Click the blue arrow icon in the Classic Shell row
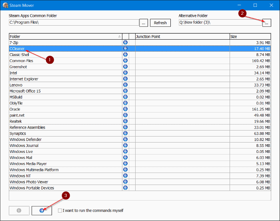This screenshot has width=280, height=221. click(x=126, y=54)
